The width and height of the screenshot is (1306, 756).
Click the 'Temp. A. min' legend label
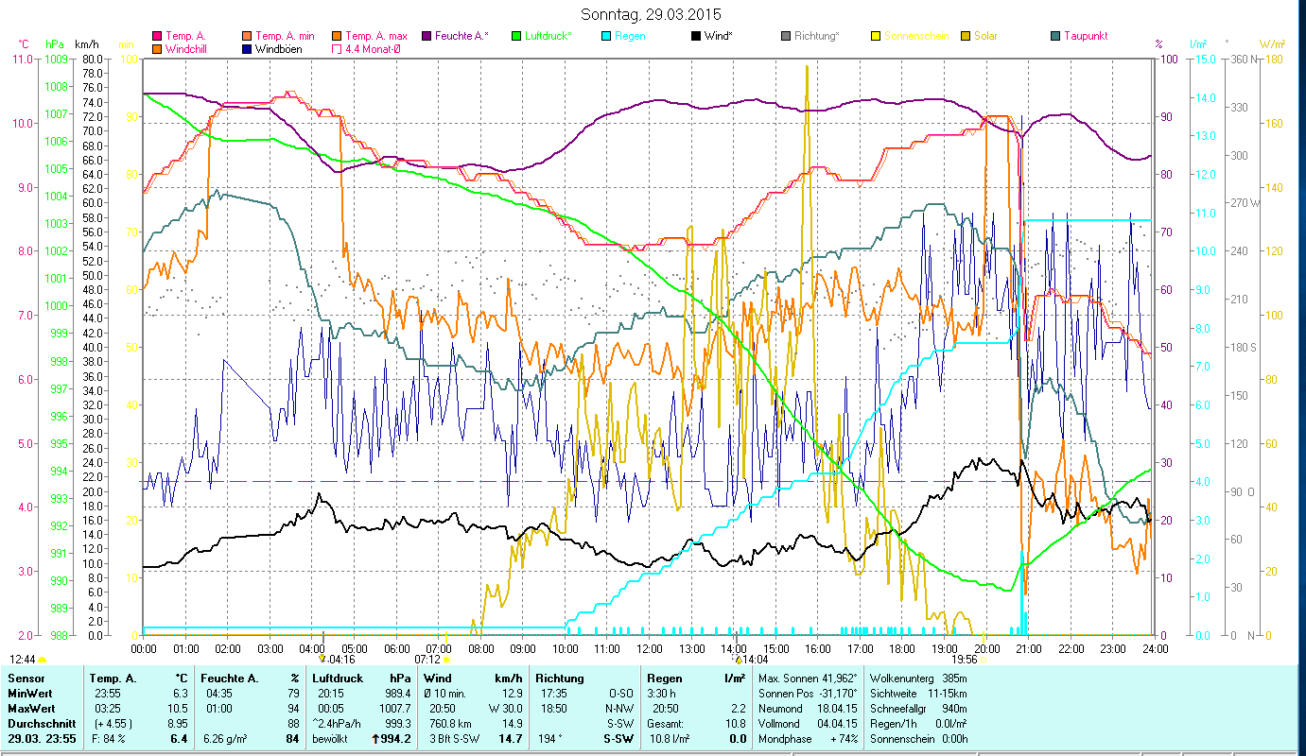point(286,36)
